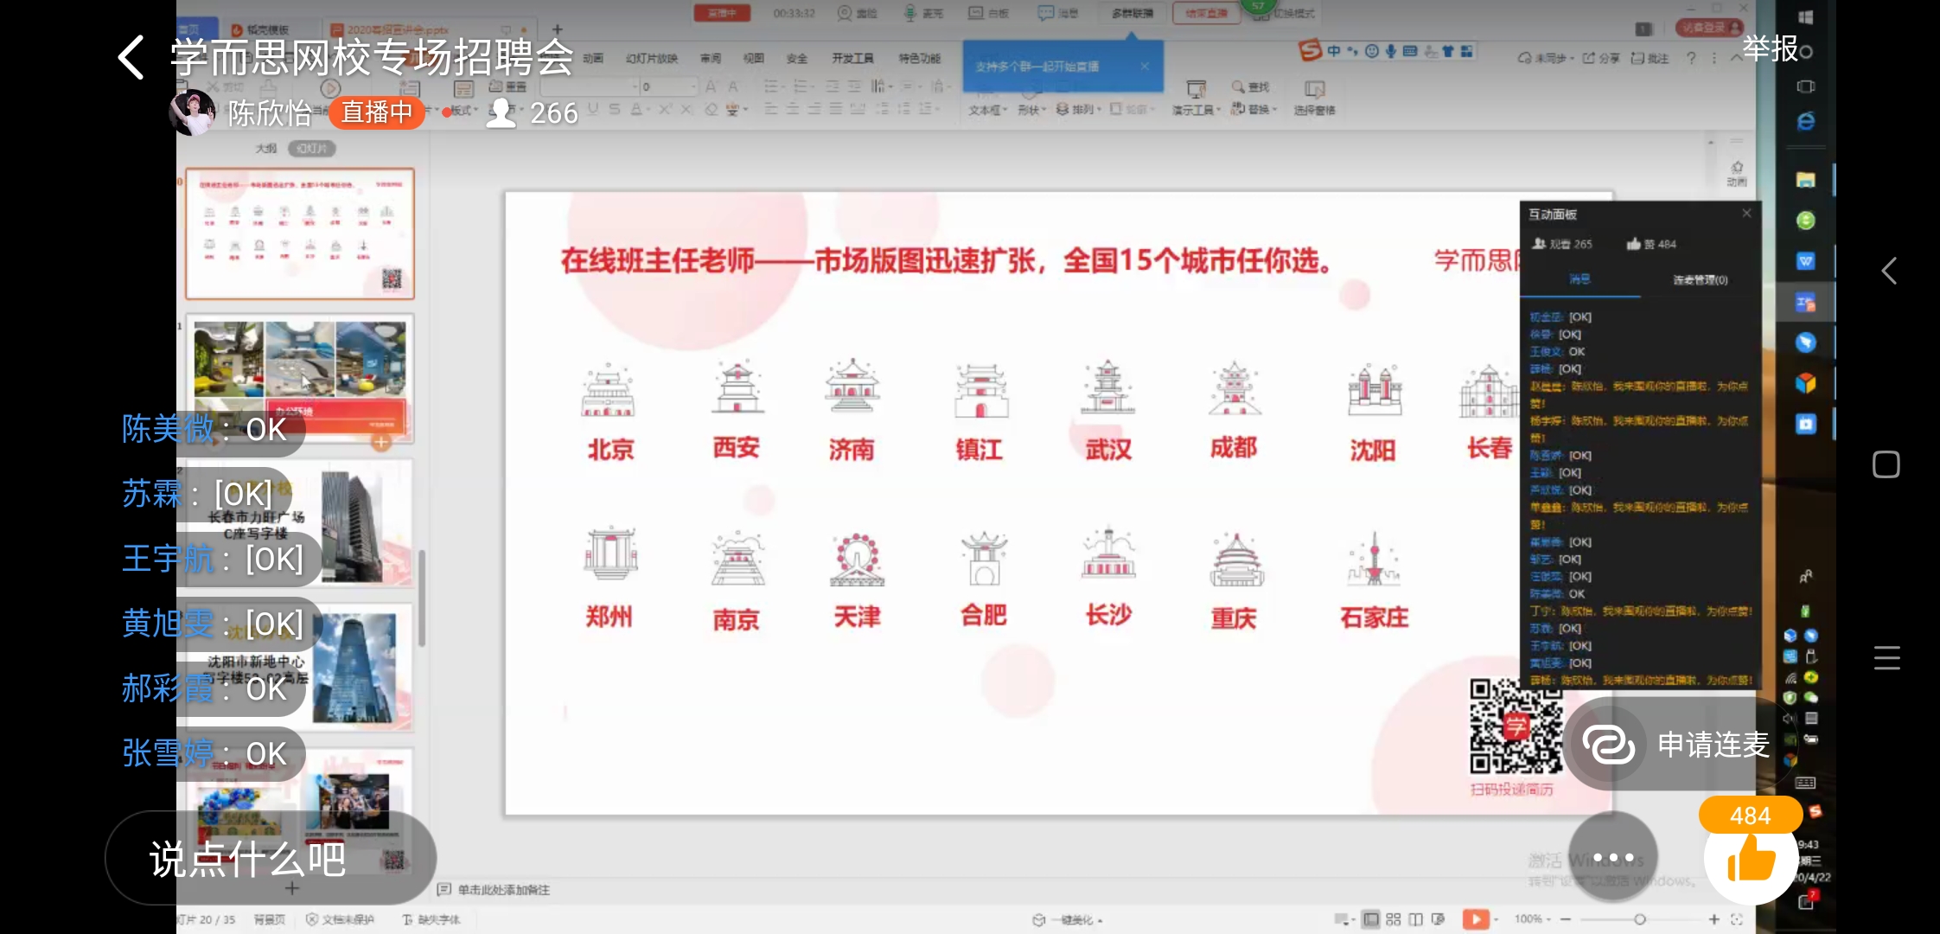The height and width of the screenshot is (934, 1940).
Task: Select the city icons slide thumbnail
Action: tap(299, 233)
